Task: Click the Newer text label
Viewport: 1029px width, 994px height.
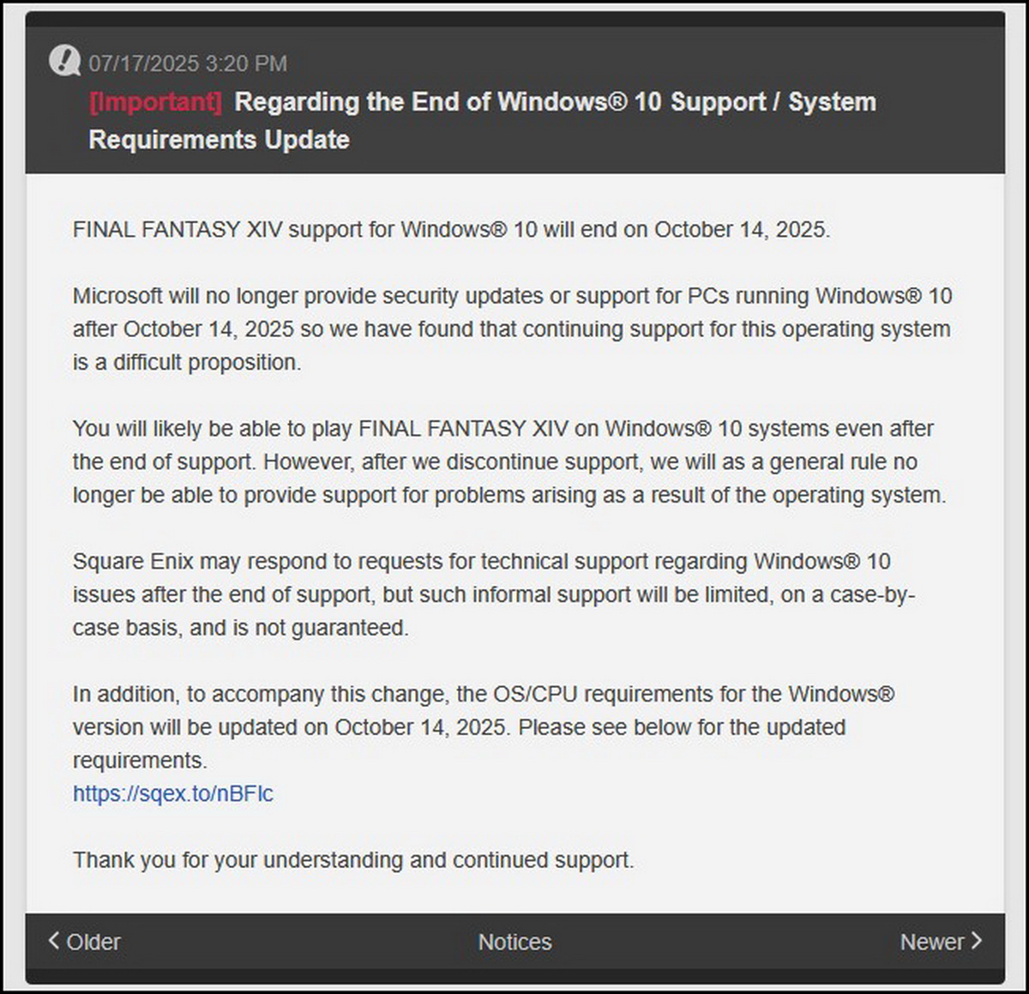Action: coord(931,942)
